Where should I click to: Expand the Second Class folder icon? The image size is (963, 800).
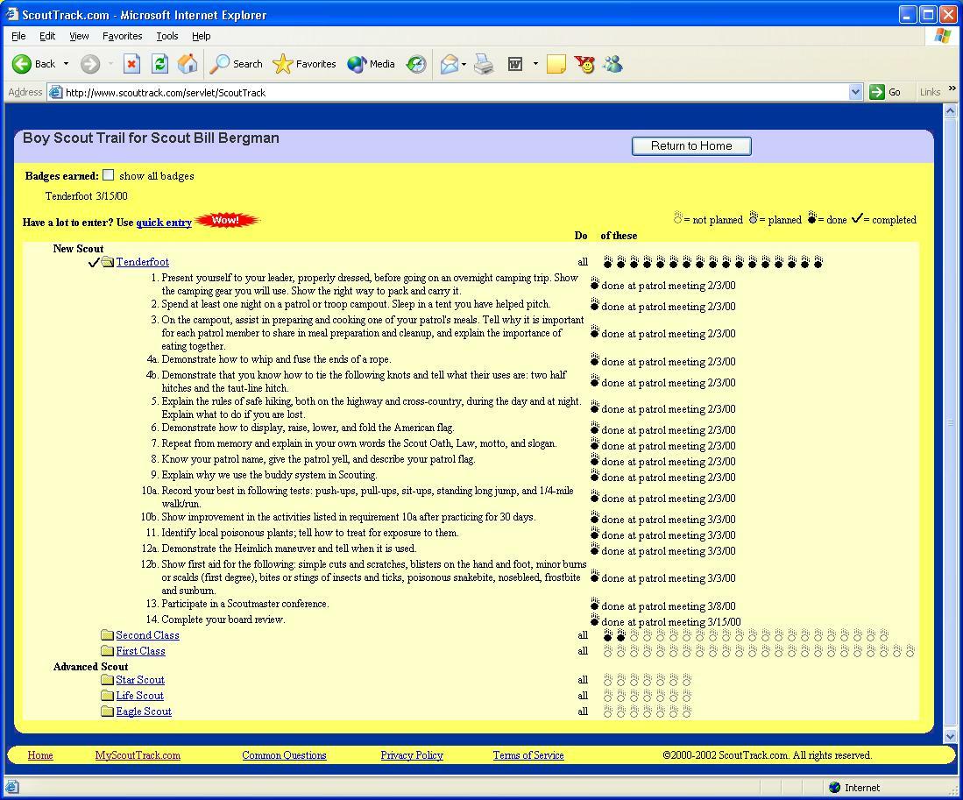108,635
